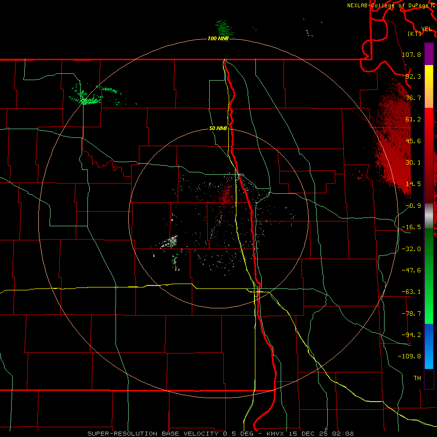Click the -109.8 velocity scale value
This screenshot has height=437, width=437.
[409, 356]
